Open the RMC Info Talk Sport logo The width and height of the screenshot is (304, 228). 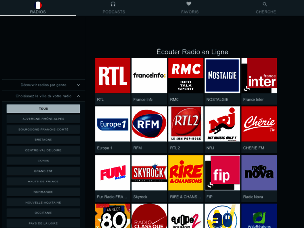coord(186,76)
